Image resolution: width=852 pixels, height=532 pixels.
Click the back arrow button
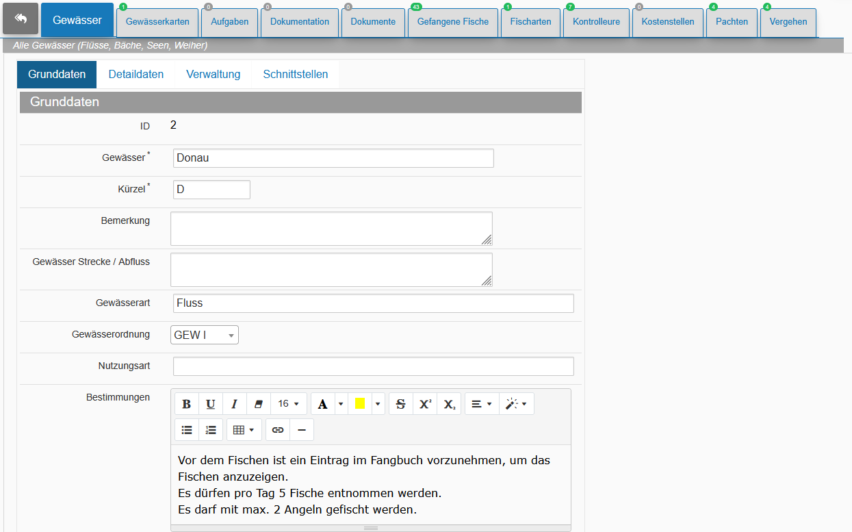coord(21,18)
